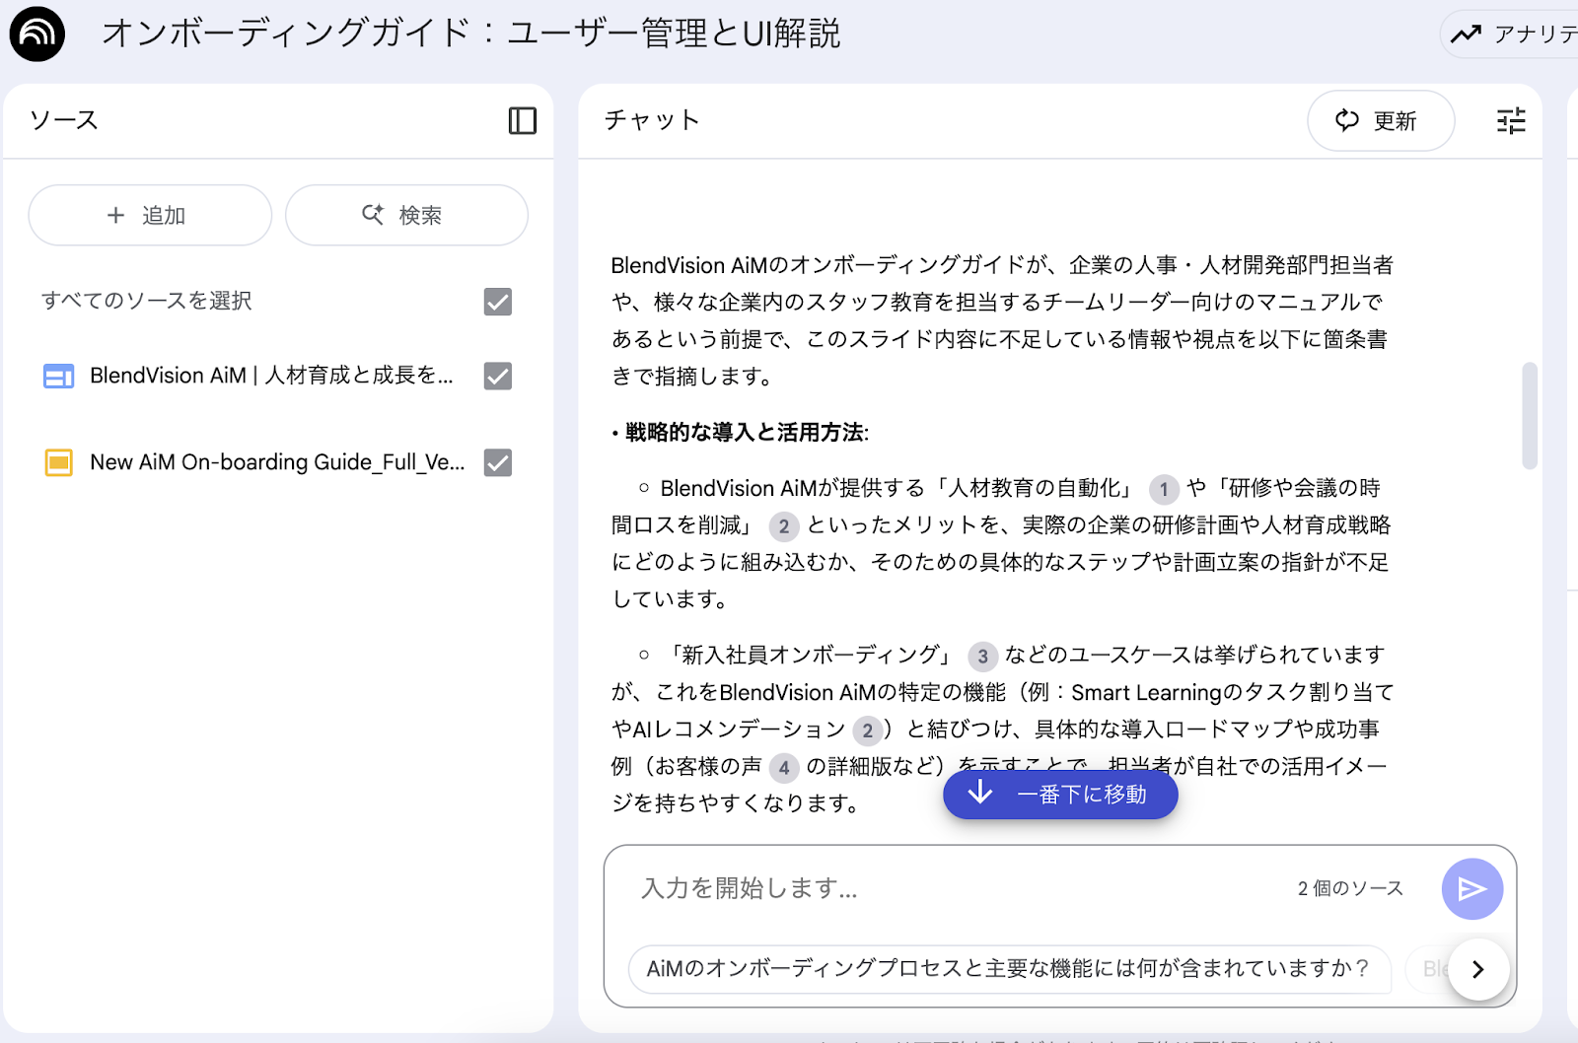The height and width of the screenshot is (1043, 1578).
Task: Open the analytics chart icon
Action: tap(1466, 34)
